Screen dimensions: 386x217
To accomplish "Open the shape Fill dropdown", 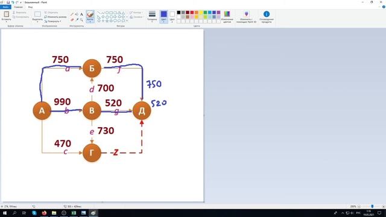I will point(136,17).
